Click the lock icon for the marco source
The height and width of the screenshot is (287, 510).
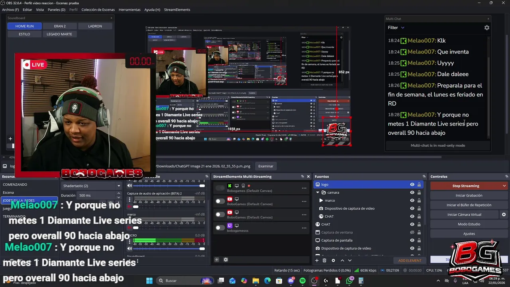click(x=419, y=201)
